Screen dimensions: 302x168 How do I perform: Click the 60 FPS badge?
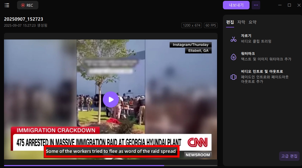tap(211, 25)
